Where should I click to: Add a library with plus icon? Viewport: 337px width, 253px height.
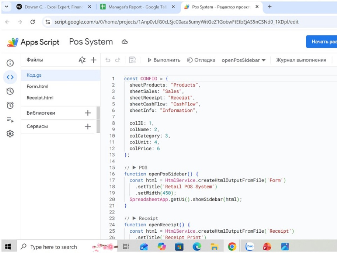(x=88, y=113)
